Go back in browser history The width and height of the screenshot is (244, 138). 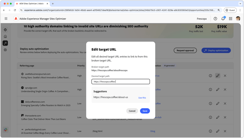click(x=4, y=10)
